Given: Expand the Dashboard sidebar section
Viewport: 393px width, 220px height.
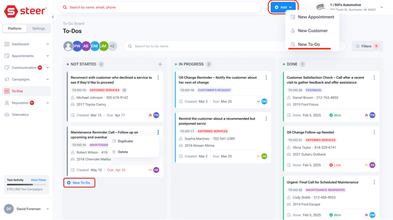Looking at the screenshot, I should pyautogui.click(x=47, y=44).
